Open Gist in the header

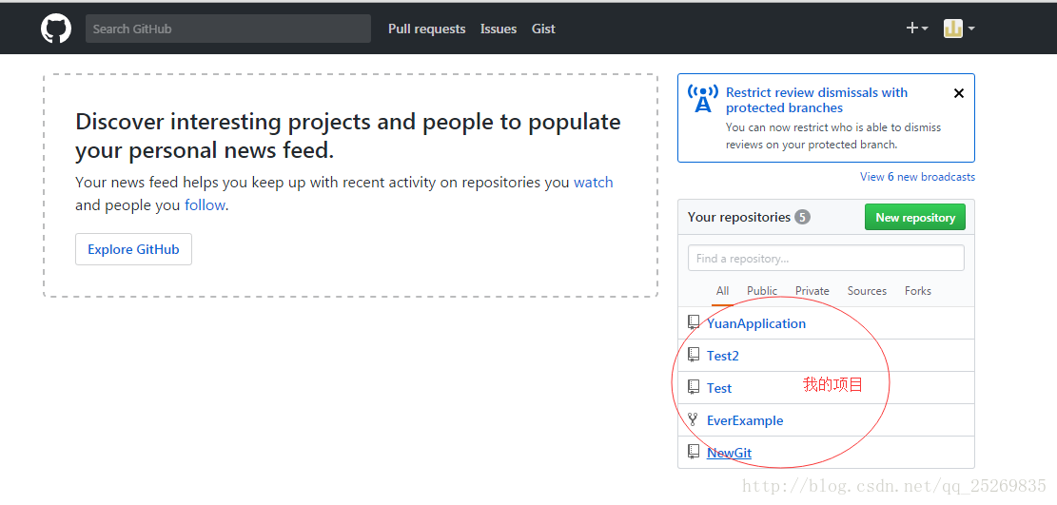tap(543, 29)
